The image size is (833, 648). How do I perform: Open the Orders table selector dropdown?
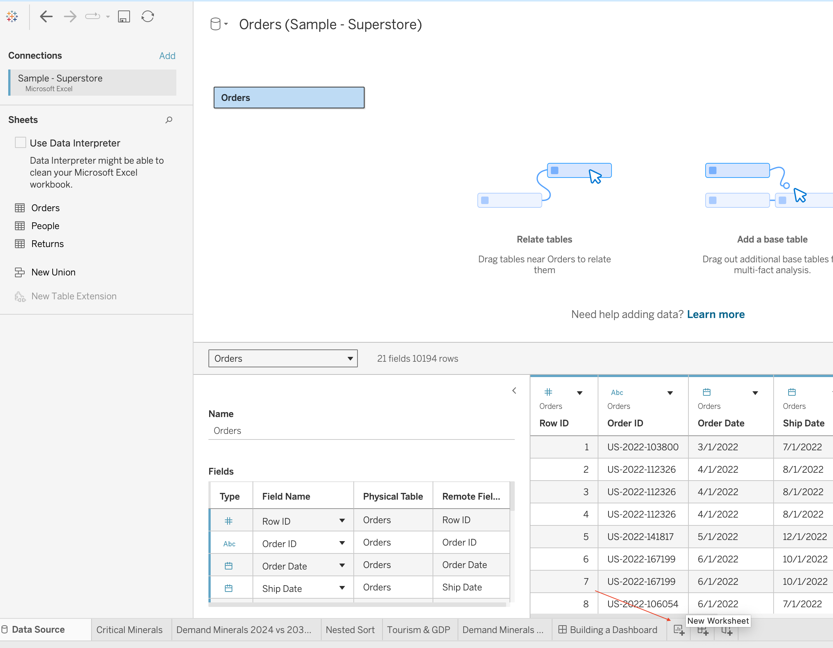[283, 358]
